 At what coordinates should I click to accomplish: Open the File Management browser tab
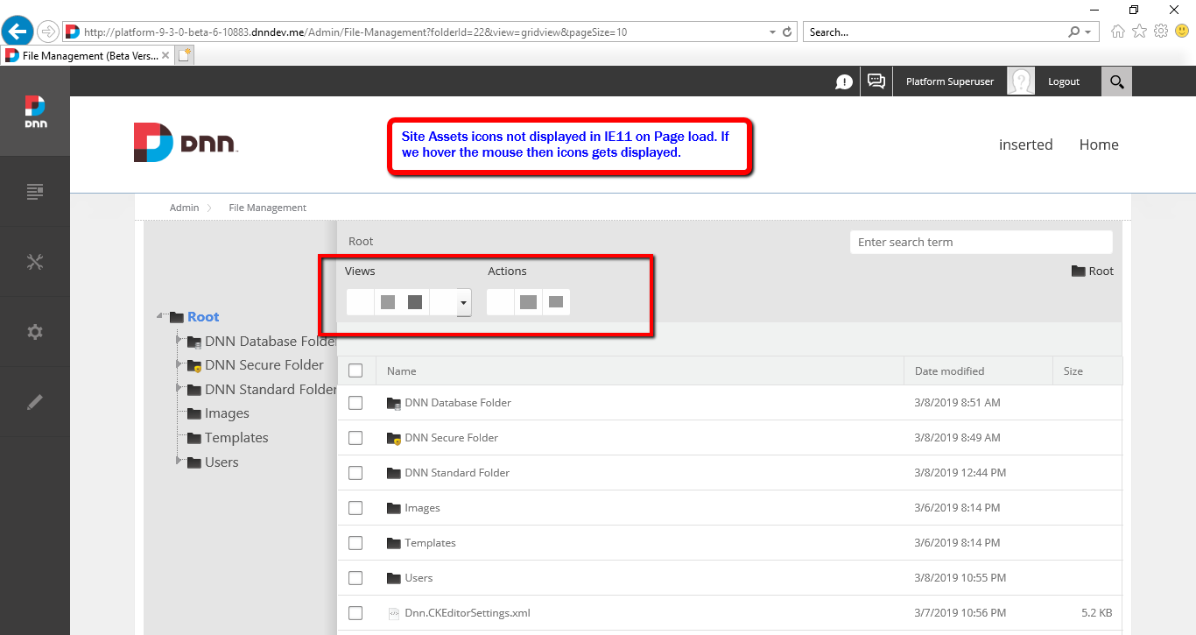click(83, 53)
